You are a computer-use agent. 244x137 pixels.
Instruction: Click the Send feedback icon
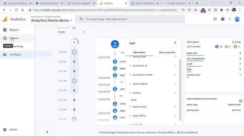(x=178, y=132)
